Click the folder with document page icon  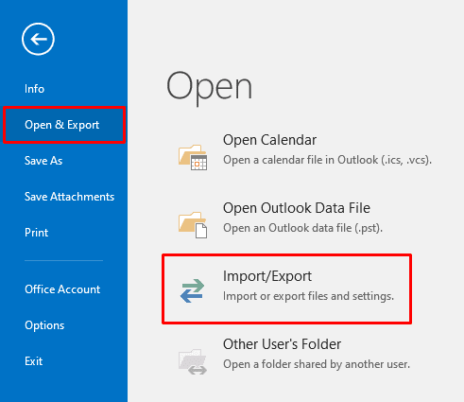click(193, 225)
